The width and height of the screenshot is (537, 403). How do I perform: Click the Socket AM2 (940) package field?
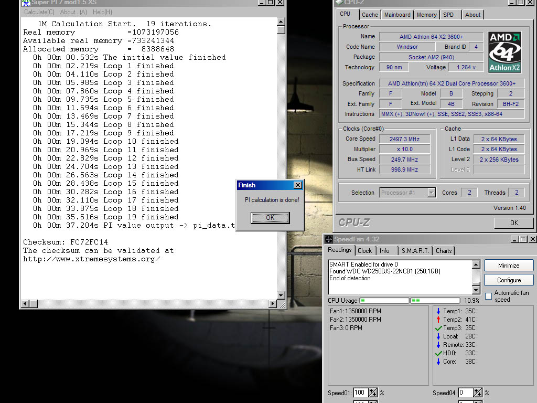click(431, 57)
